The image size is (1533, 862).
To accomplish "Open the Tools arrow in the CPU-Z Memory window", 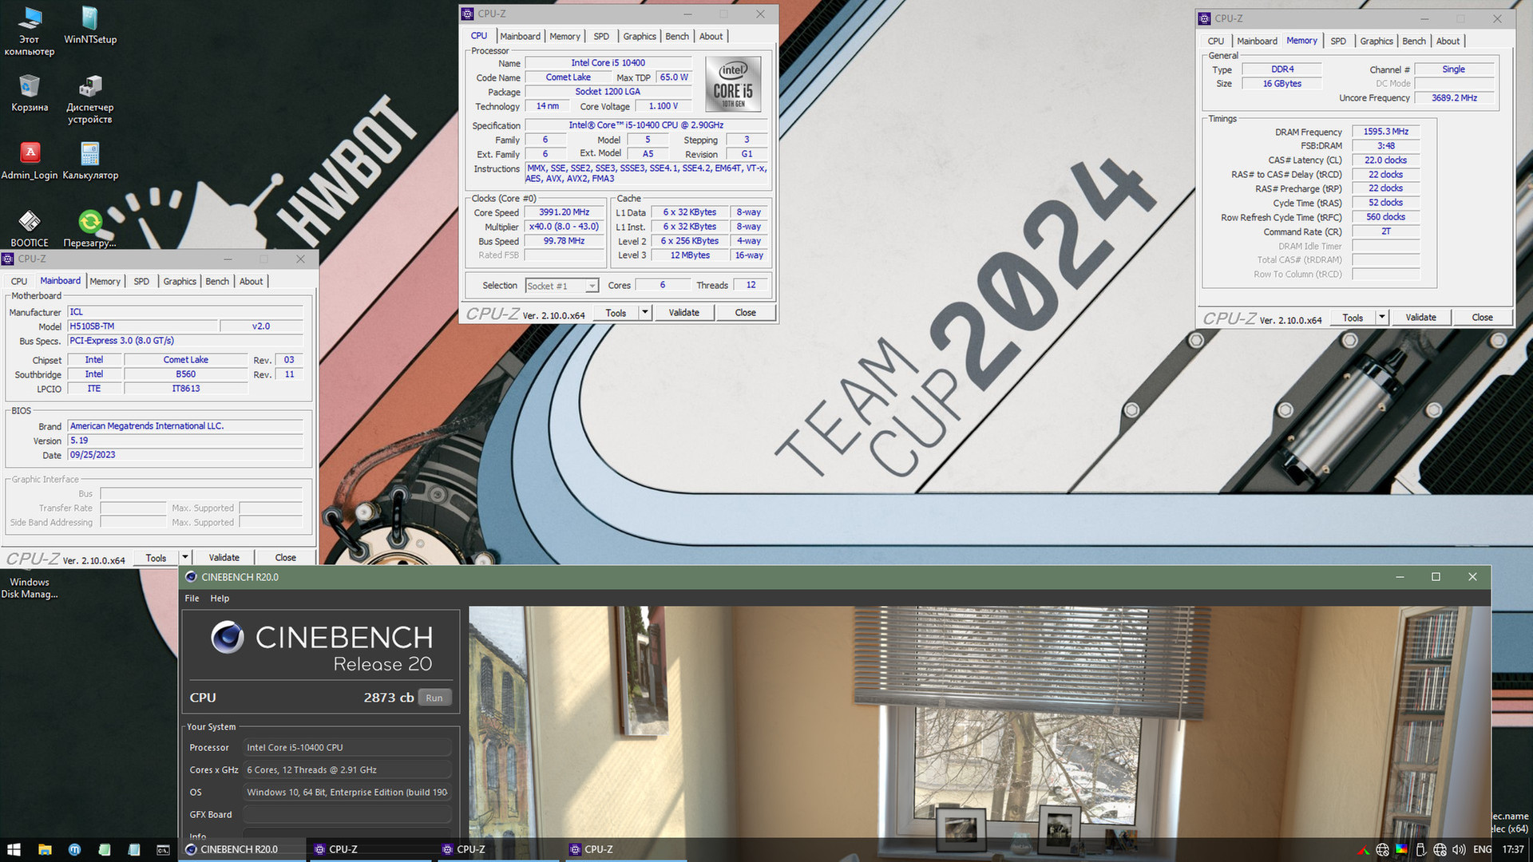I will pyautogui.click(x=1381, y=318).
